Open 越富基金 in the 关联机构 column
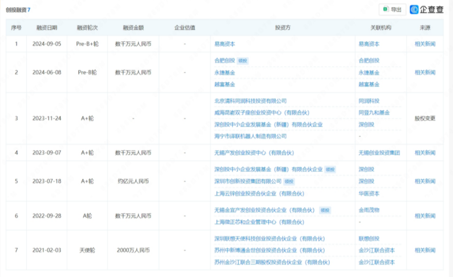This screenshot has height=277, width=453. coord(369,84)
